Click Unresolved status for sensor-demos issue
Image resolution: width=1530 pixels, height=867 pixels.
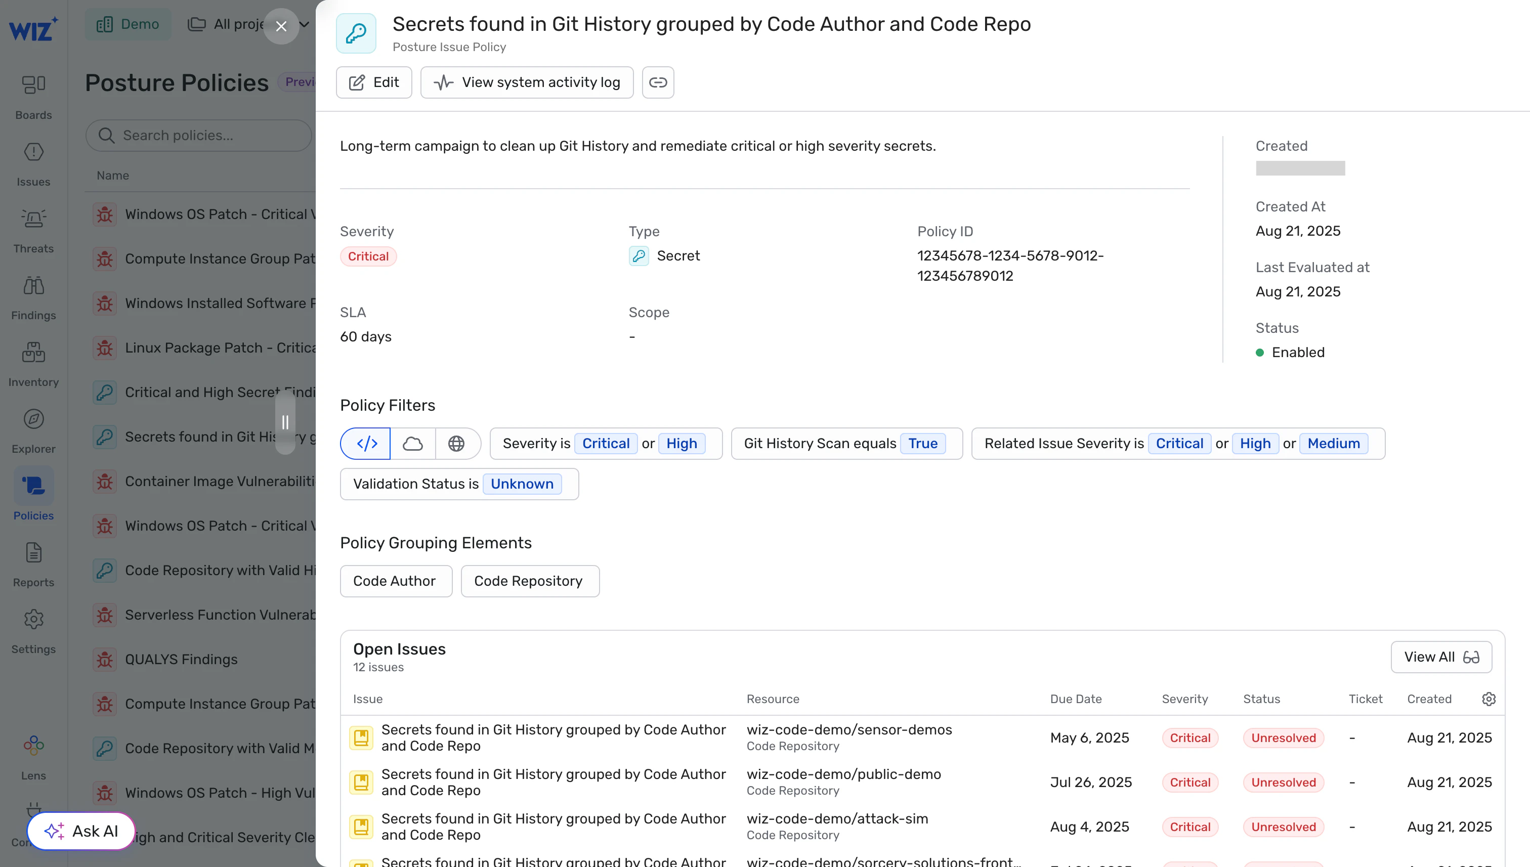[x=1284, y=738]
